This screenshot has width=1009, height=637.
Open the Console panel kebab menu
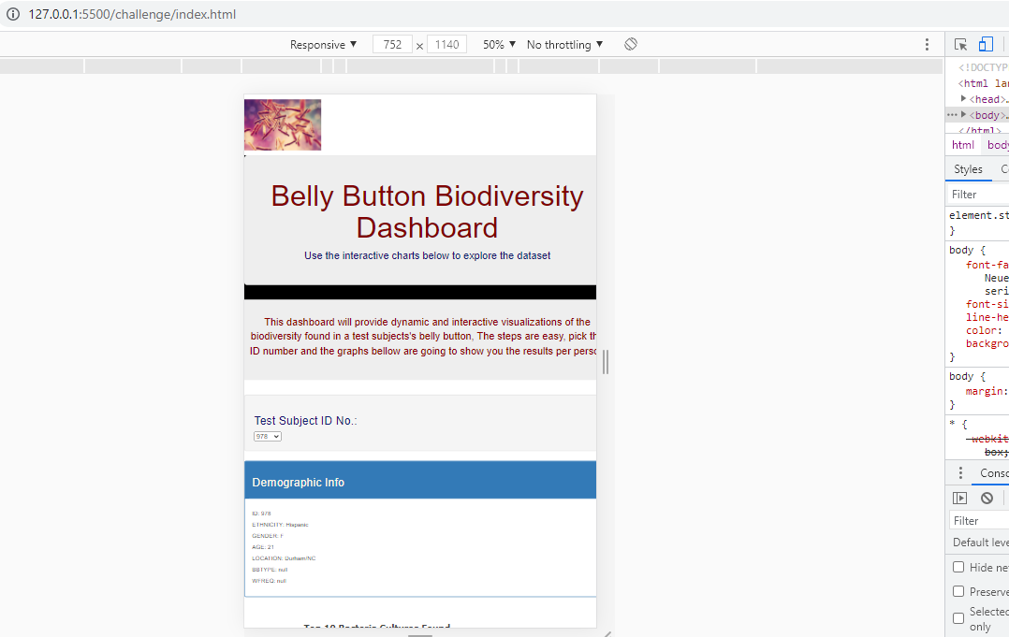(958, 472)
